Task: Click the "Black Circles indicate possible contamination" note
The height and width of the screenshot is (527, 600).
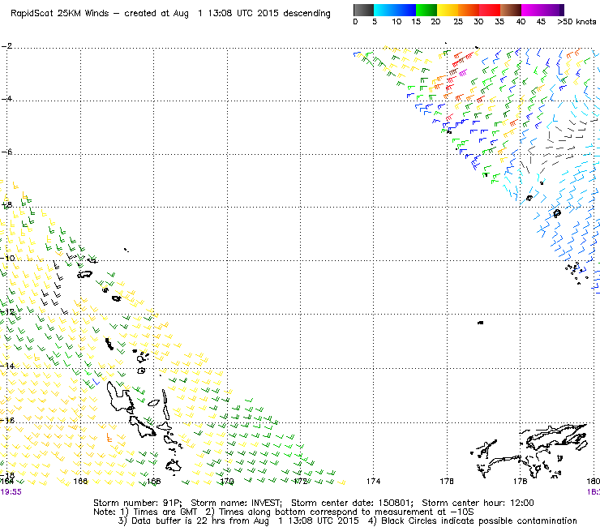Action: pos(479,521)
